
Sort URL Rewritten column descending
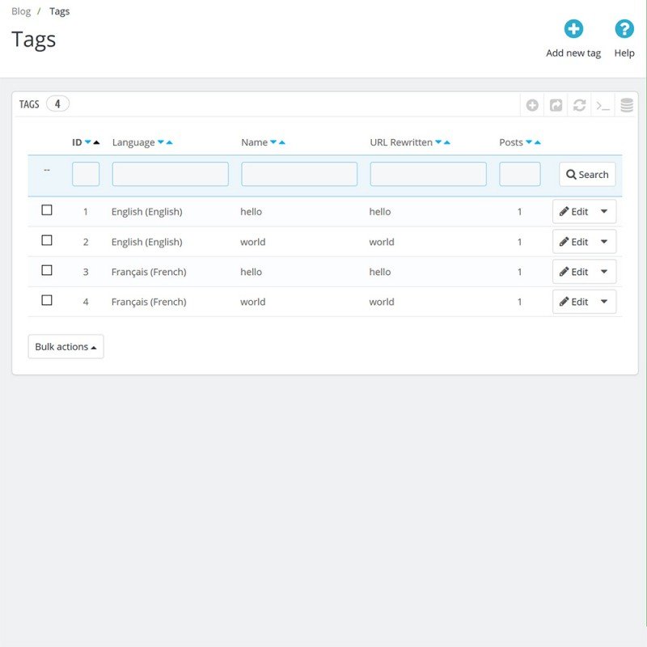438,142
